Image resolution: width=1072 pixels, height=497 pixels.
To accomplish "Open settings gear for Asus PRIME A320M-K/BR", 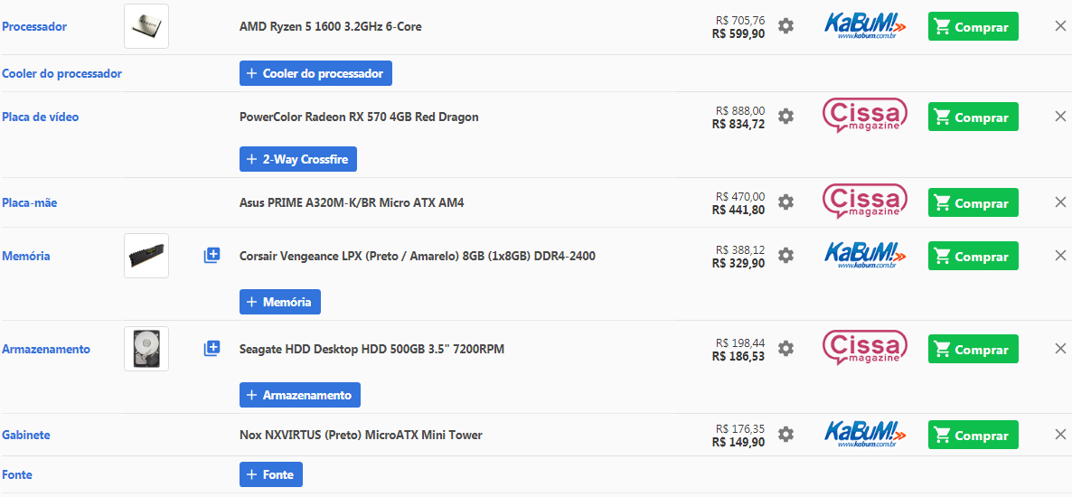I will [786, 202].
